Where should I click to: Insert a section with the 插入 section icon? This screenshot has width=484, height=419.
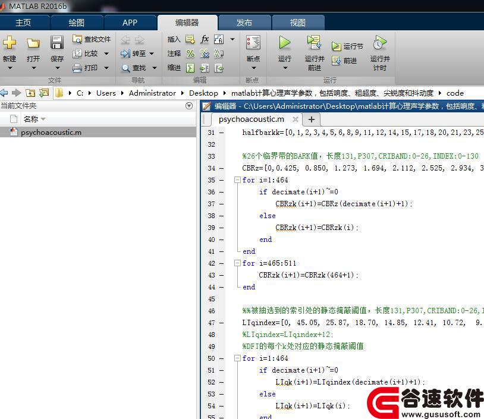click(190, 39)
